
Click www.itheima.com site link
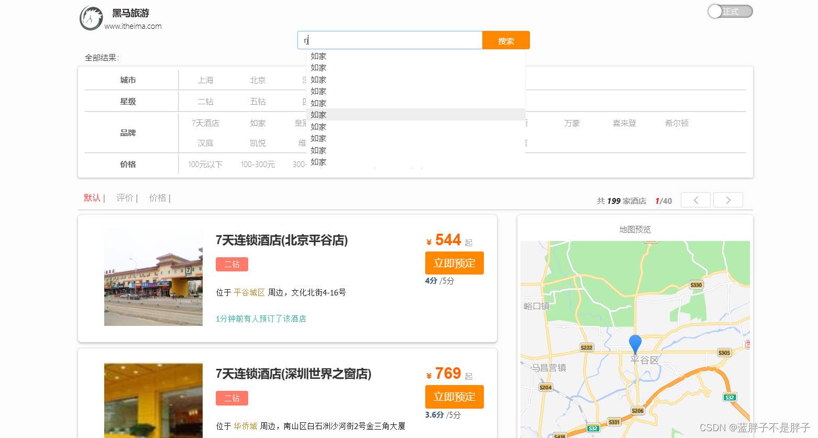133,26
